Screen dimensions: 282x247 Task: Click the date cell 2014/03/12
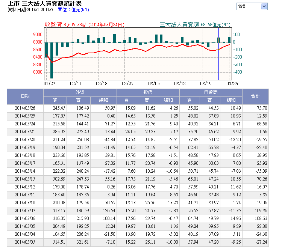click(25, 187)
